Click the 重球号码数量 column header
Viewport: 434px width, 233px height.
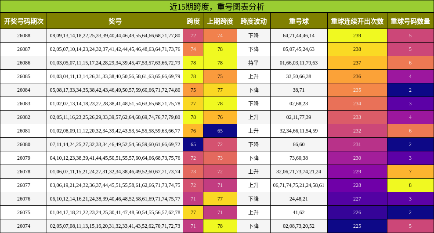click(x=410, y=21)
